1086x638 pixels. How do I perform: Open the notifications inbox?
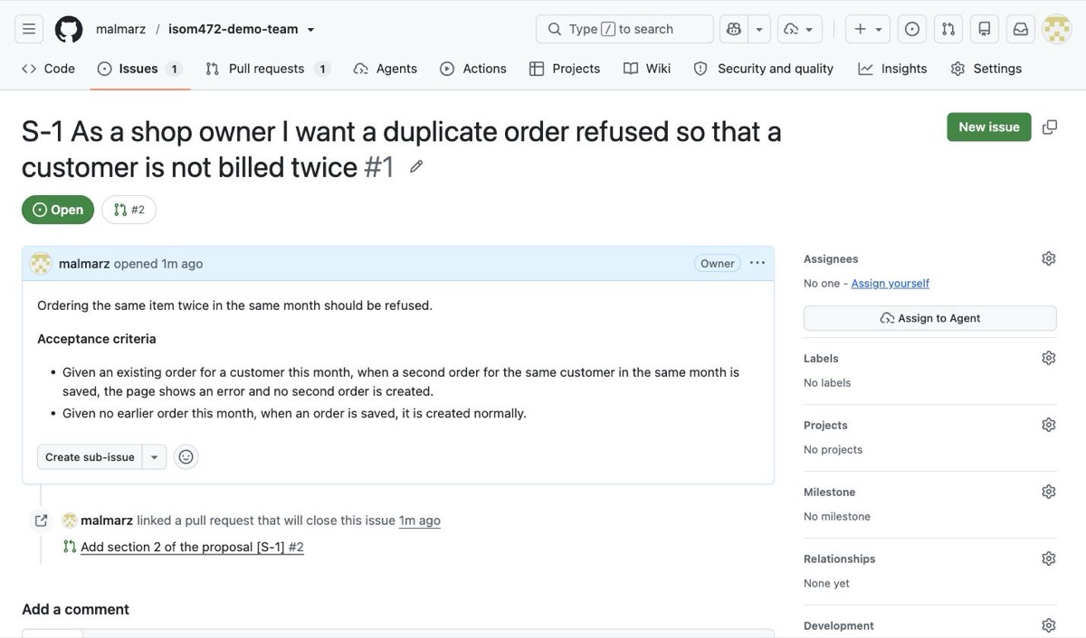click(1021, 29)
